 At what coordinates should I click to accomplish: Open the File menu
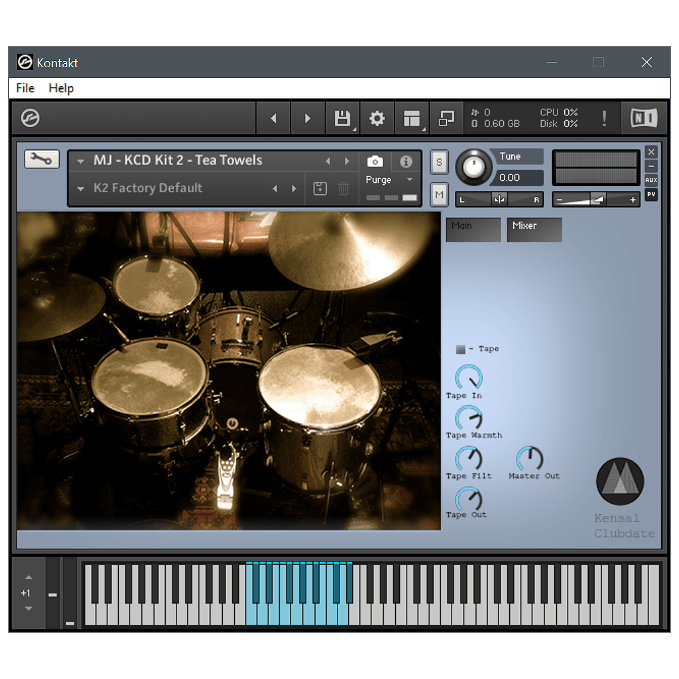25,88
